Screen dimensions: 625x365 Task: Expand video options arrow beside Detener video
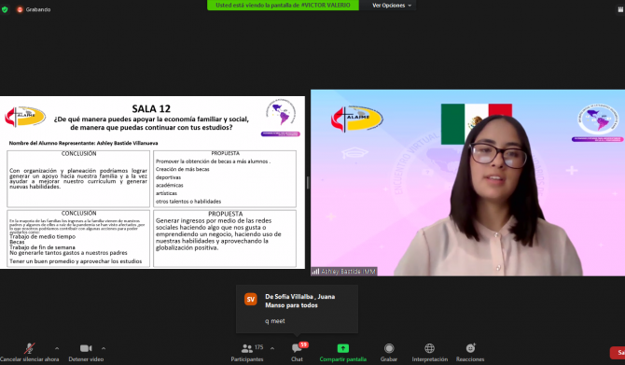(x=104, y=348)
